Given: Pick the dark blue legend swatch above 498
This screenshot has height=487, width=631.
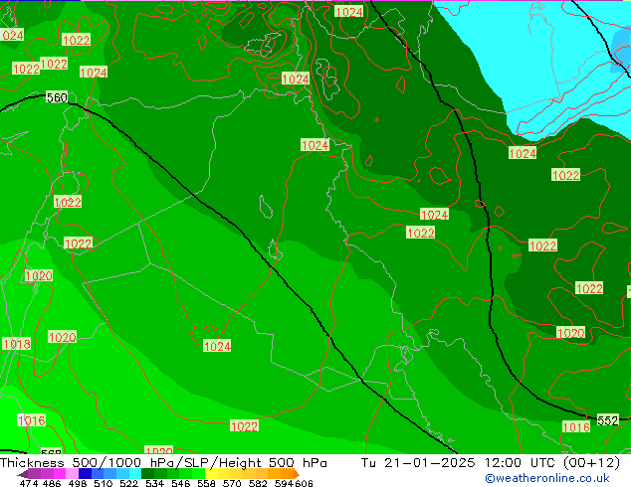Looking at the screenshot, I should (85, 473).
